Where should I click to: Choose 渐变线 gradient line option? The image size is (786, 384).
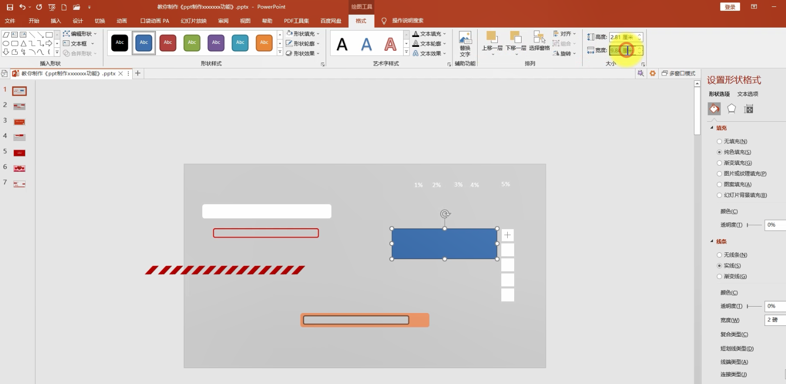tap(732, 277)
